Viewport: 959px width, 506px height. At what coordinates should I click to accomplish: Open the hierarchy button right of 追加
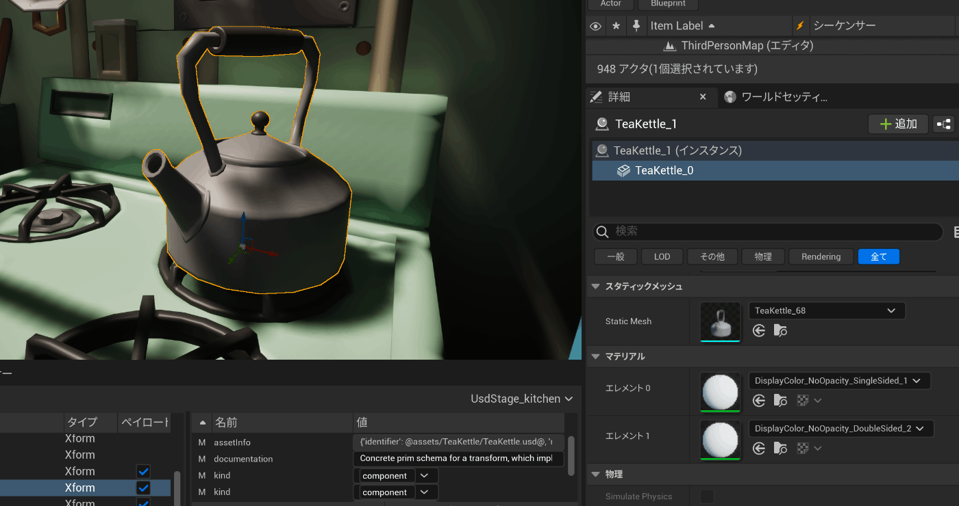pos(944,124)
